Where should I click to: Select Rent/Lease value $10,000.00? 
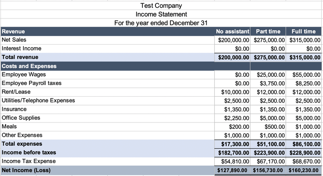click(x=233, y=92)
